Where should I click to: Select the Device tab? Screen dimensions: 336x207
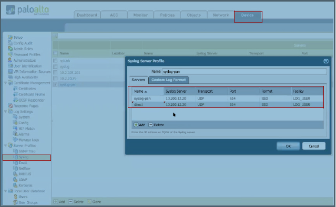tap(248, 15)
